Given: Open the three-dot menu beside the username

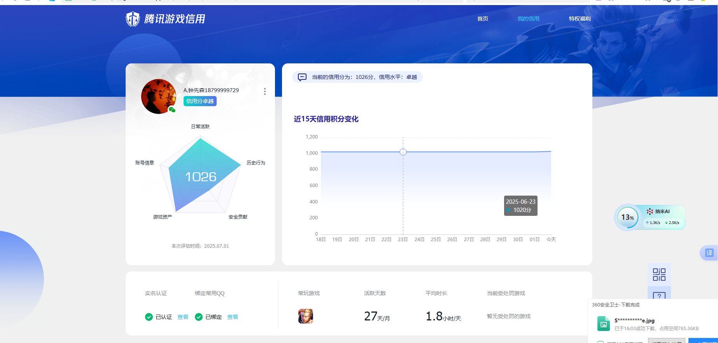Looking at the screenshot, I should tap(265, 91).
